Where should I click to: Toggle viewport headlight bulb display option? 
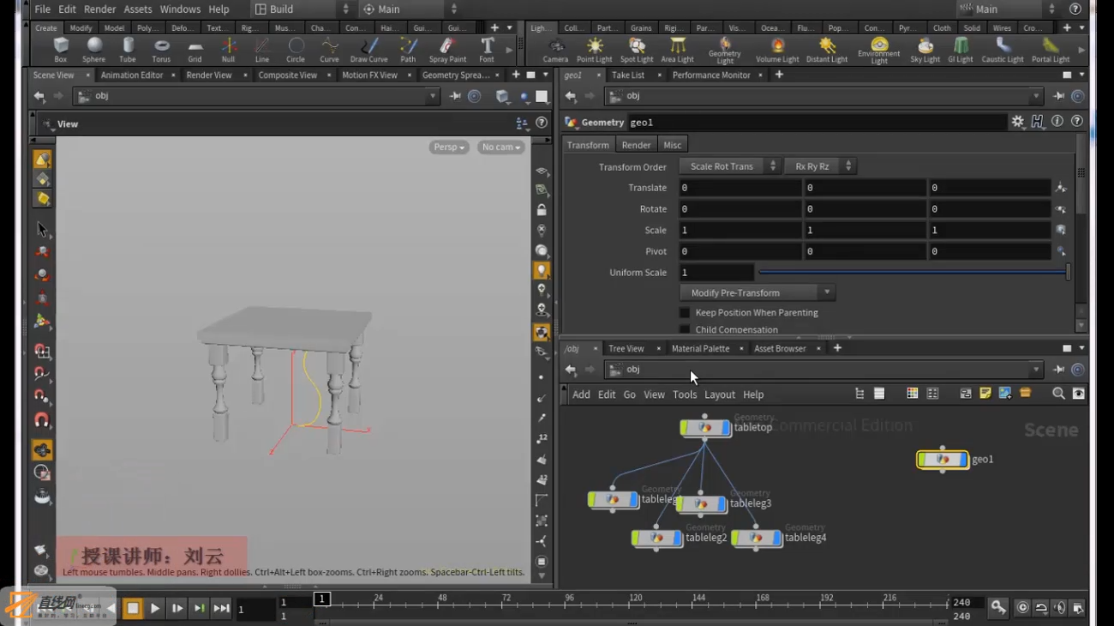coord(542,271)
